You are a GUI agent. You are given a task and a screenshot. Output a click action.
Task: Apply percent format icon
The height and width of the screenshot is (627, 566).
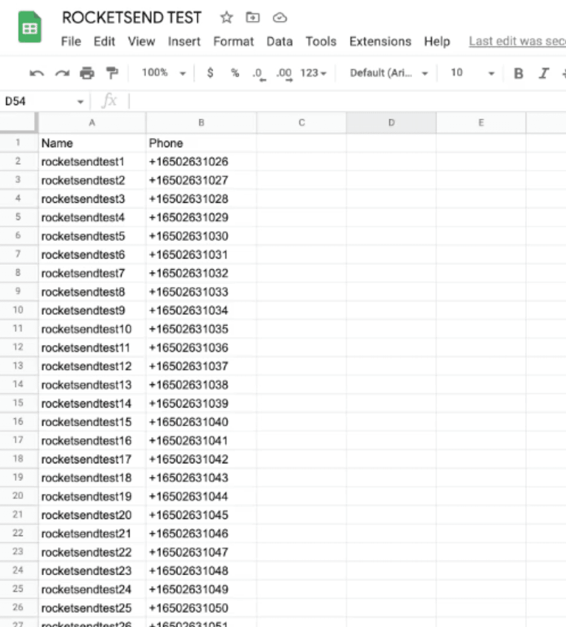coord(234,73)
